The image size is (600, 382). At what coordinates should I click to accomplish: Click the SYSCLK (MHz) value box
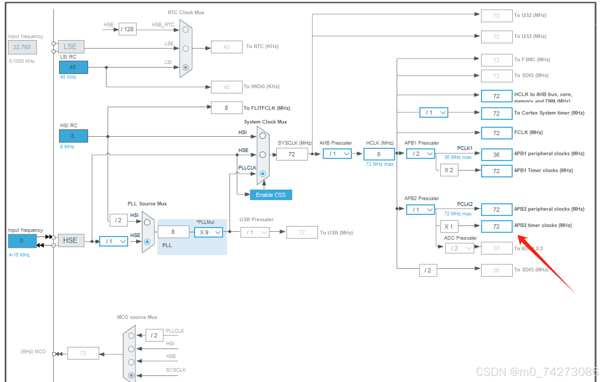pyautogui.click(x=292, y=154)
